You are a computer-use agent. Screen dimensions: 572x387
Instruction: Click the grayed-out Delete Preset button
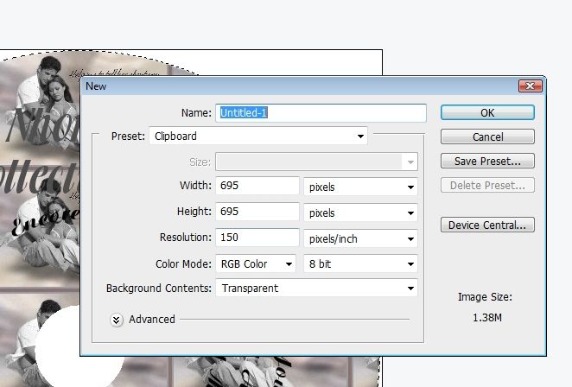(487, 185)
